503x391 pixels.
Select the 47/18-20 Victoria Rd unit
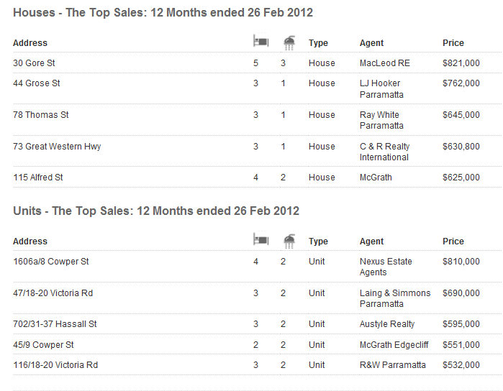coord(53,293)
